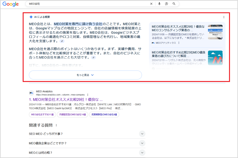Open source card MEO対策会社オススメ比較29社

coord(178,28)
